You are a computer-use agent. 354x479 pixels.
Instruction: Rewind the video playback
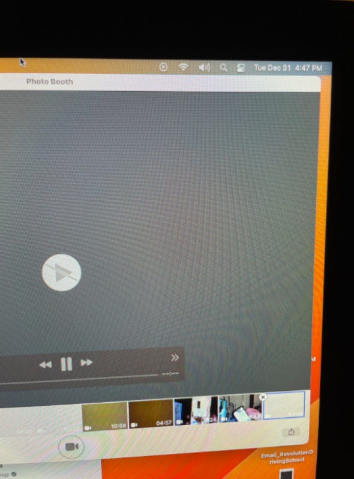click(x=46, y=365)
